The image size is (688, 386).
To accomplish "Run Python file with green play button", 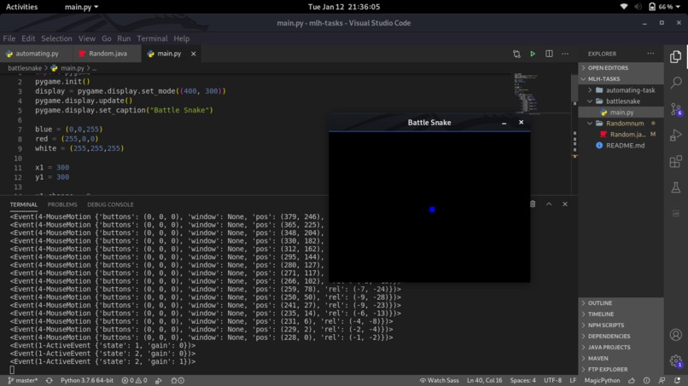I will pos(533,54).
